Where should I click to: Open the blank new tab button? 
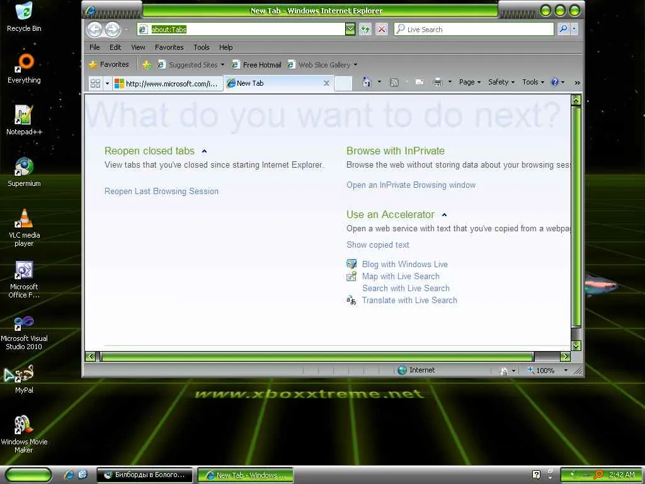(x=343, y=84)
